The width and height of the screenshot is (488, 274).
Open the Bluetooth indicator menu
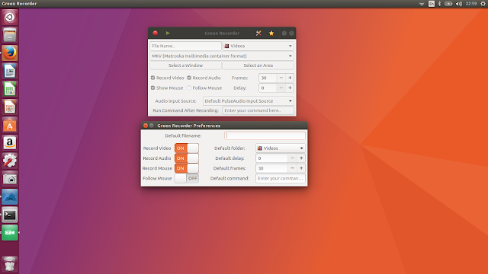pyautogui.click(x=440, y=4)
